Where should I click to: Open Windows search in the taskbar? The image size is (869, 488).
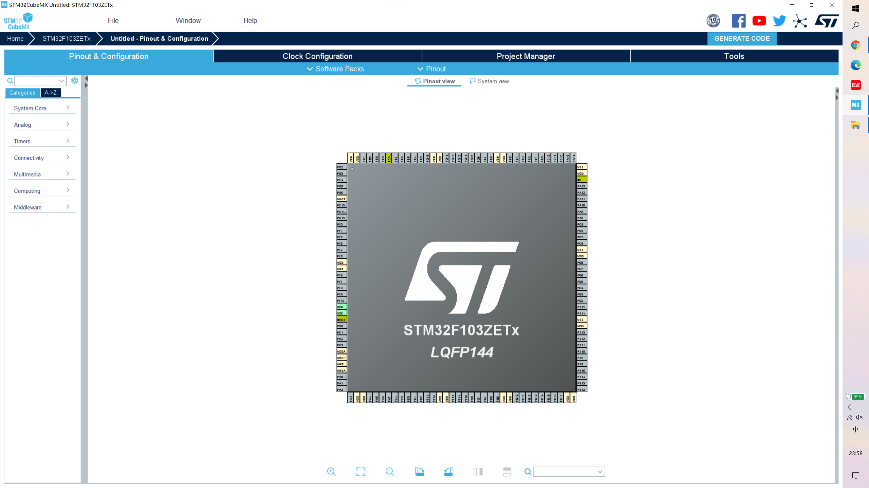(855, 25)
